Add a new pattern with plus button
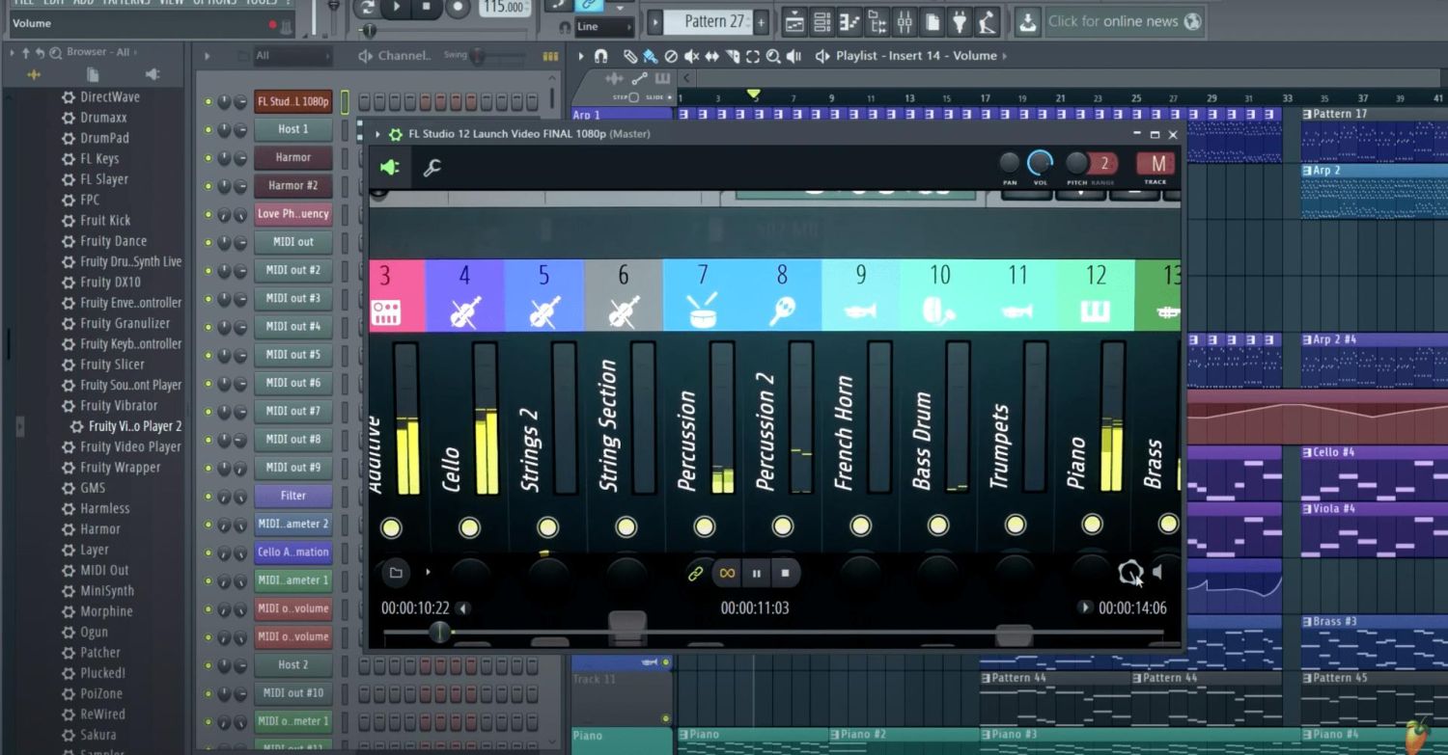Screen dimensions: 1448x755 761,21
